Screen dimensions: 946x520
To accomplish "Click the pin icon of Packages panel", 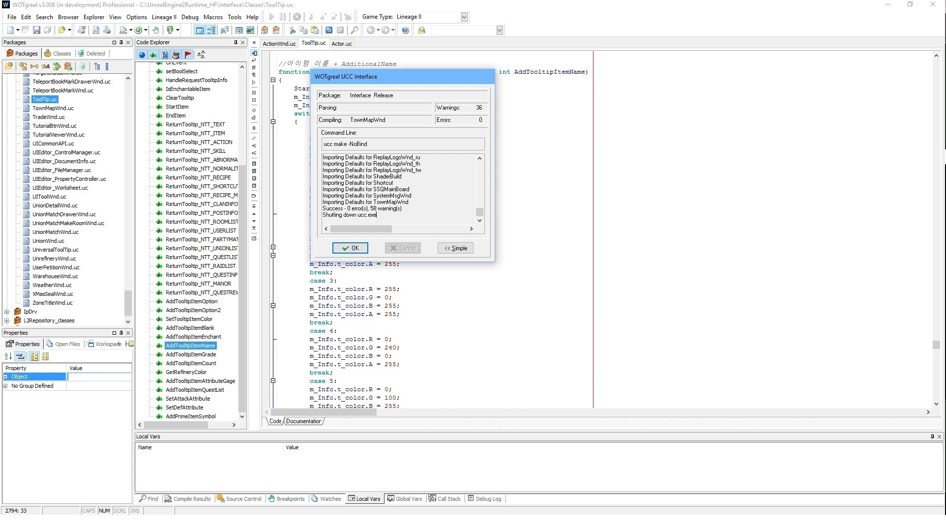I will (121, 42).
